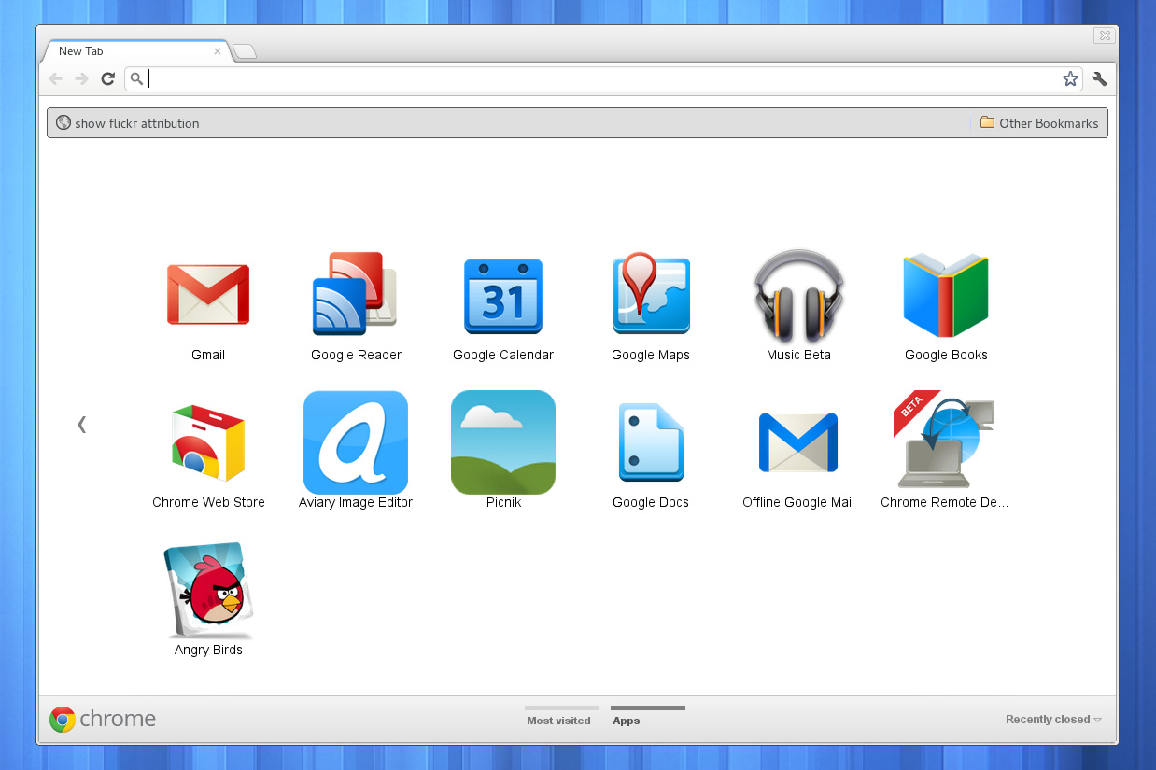1156x770 pixels.
Task: Select the New Tab tab
Action: coord(135,51)
